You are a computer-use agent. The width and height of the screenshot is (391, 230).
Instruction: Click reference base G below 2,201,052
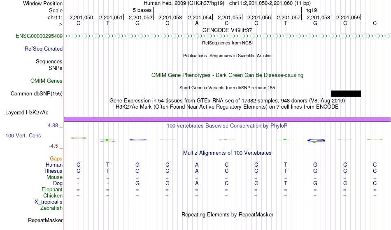point(137,23)
